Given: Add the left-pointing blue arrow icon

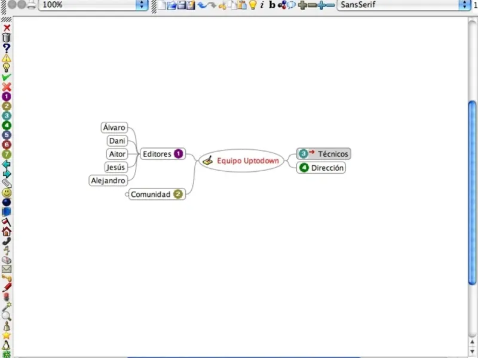Looking at the screenshot, I should 7,165.
